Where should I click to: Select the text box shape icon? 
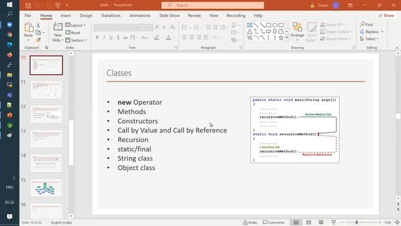pos(249,25)
